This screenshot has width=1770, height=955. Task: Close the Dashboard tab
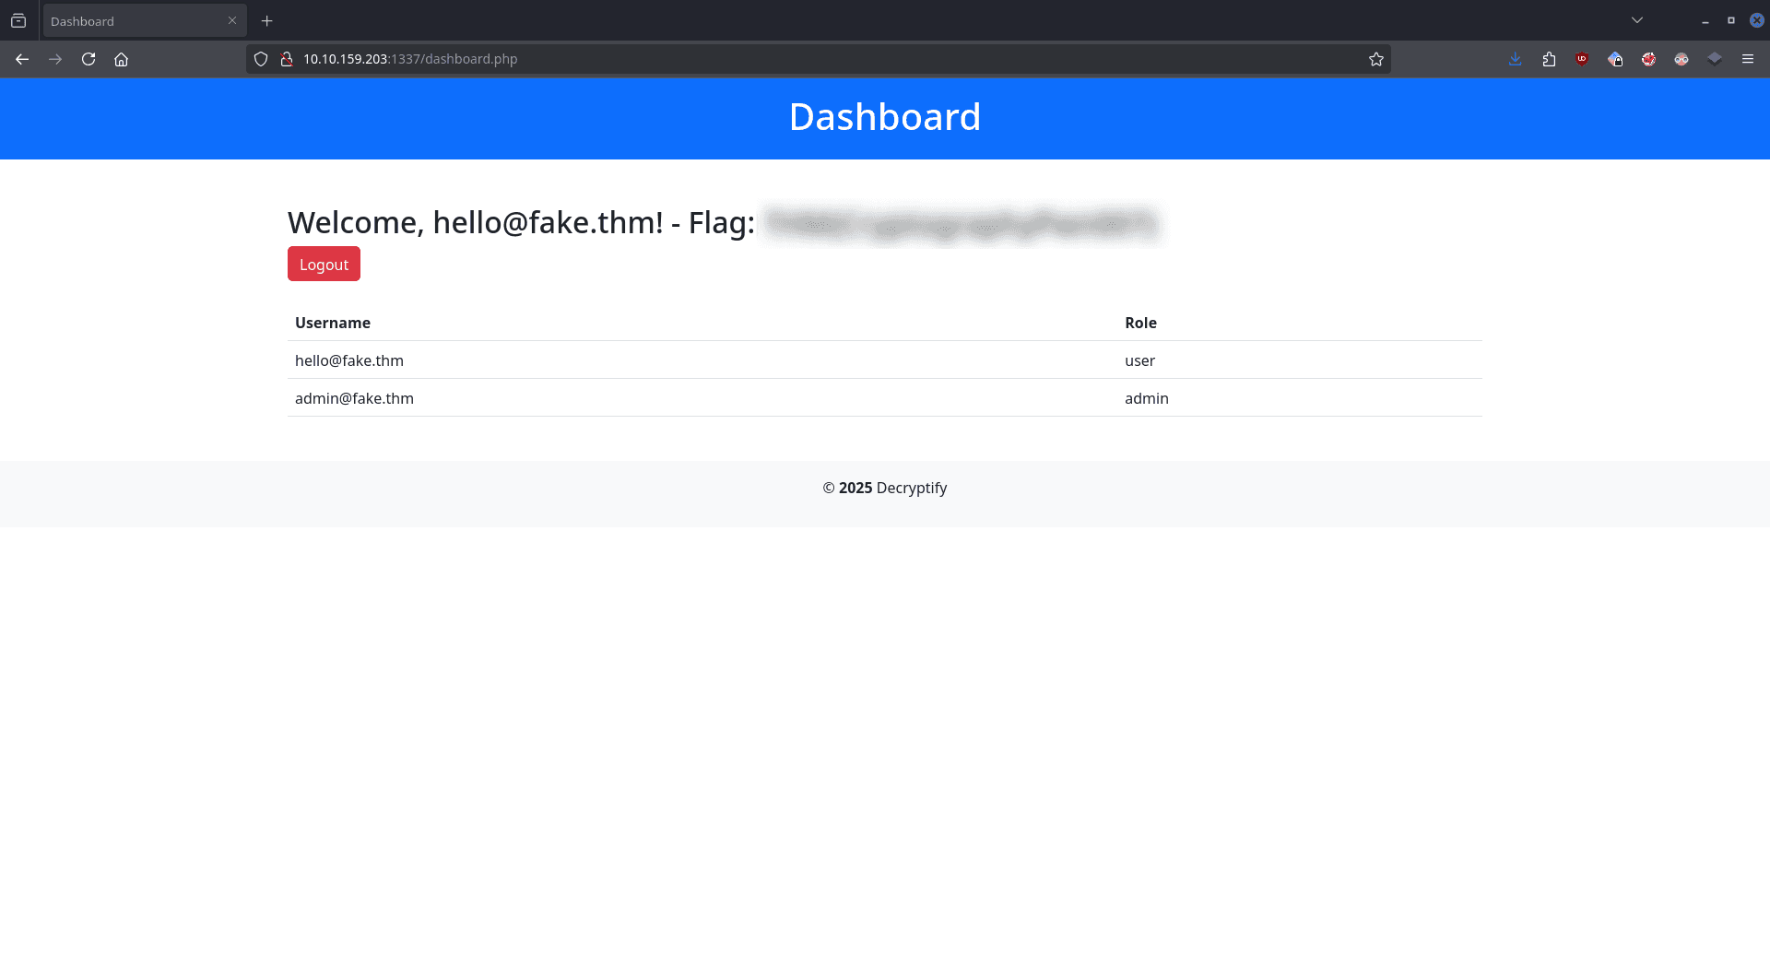232,20
